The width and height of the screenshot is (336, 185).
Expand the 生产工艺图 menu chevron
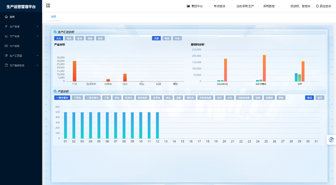coord(37,56)
